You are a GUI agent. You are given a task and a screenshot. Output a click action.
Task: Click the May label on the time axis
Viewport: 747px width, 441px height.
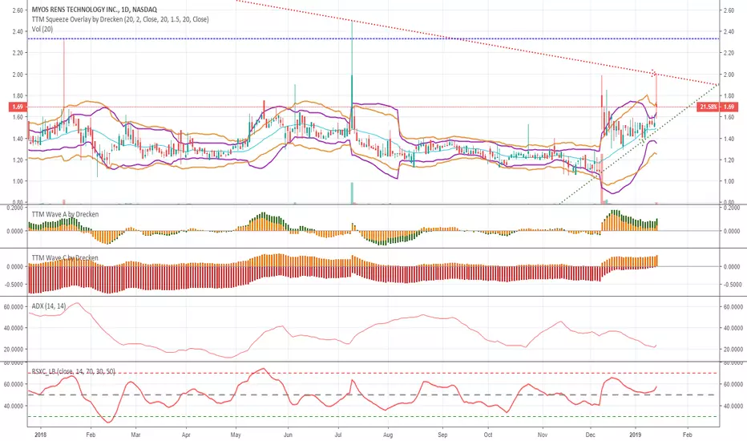coord(236,435)
